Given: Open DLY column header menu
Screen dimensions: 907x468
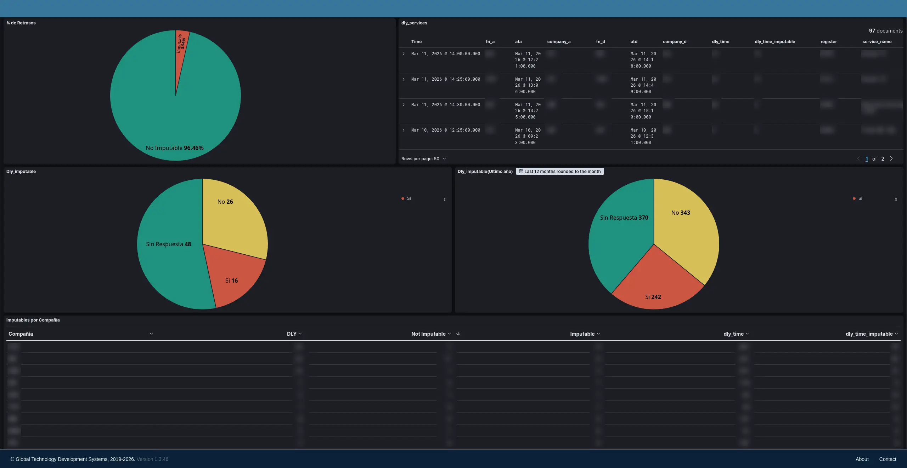Looking at the screenshot, I should 300,334.
